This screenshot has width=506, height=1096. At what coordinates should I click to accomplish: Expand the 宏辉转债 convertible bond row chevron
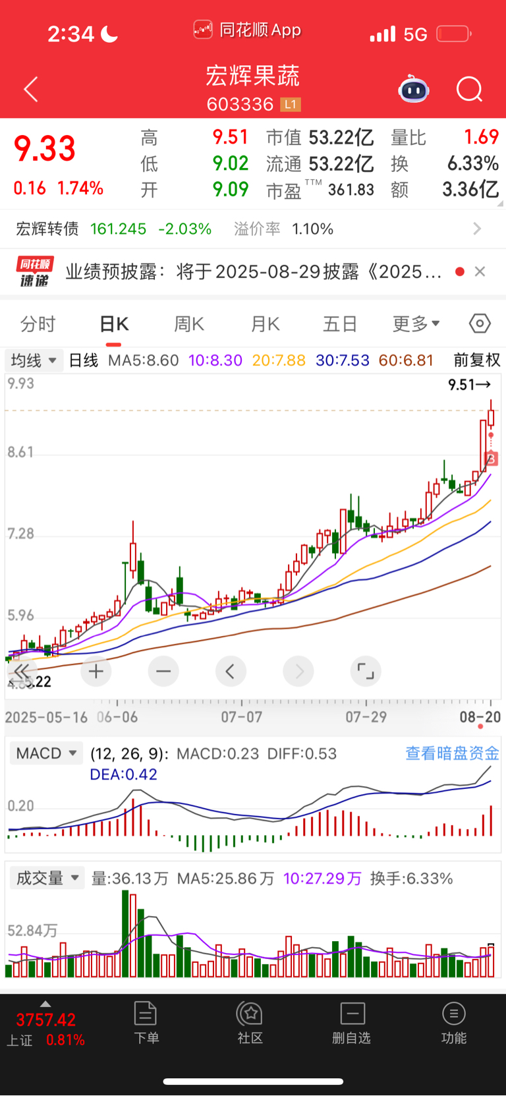coord(477,229)
